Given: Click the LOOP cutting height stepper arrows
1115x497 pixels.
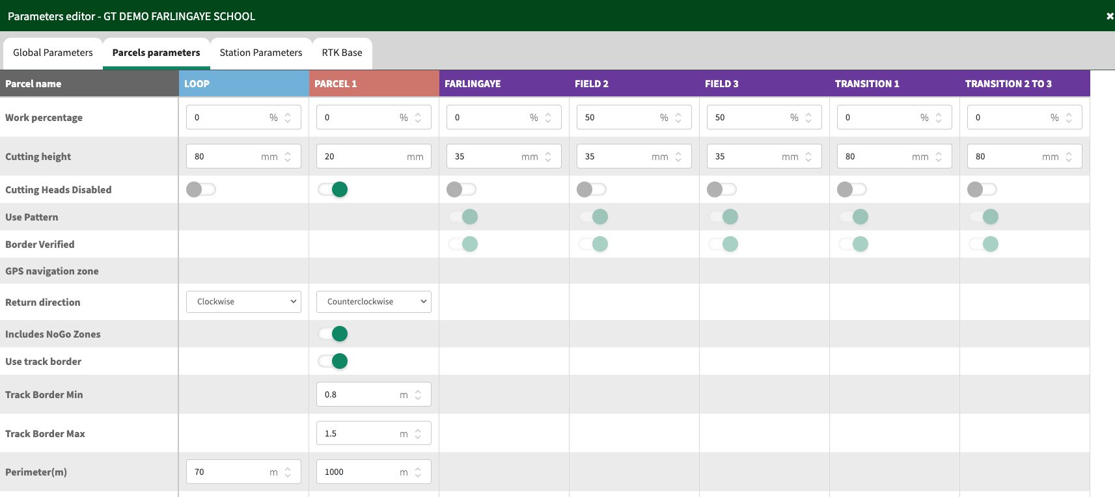Looking at the screenshot, I should pos(288,157).
